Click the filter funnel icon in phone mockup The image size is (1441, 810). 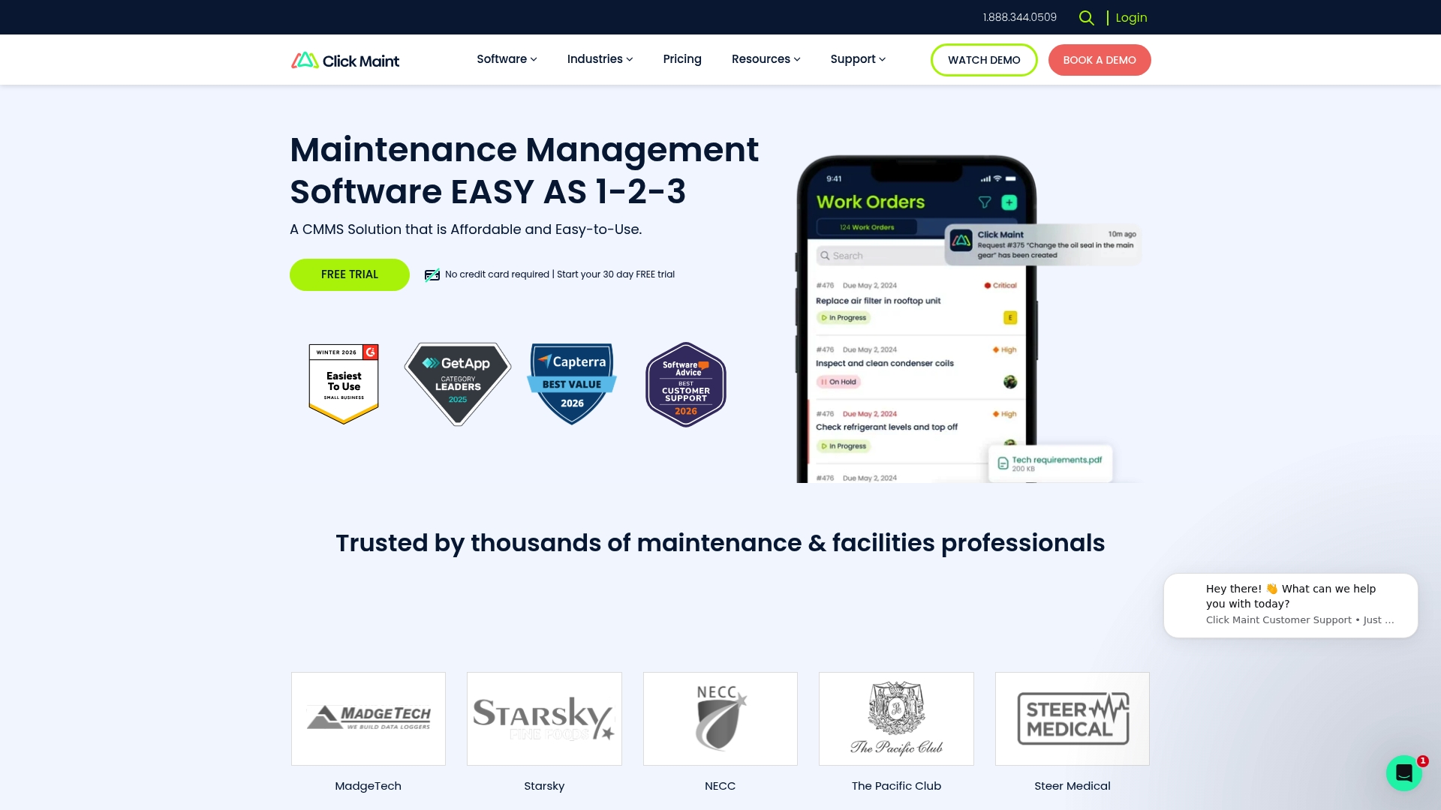pyautogui.click(x=985, y=202)
